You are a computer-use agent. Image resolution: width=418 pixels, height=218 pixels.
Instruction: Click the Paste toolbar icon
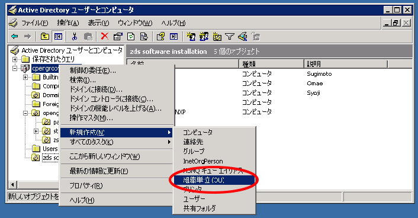88,36
